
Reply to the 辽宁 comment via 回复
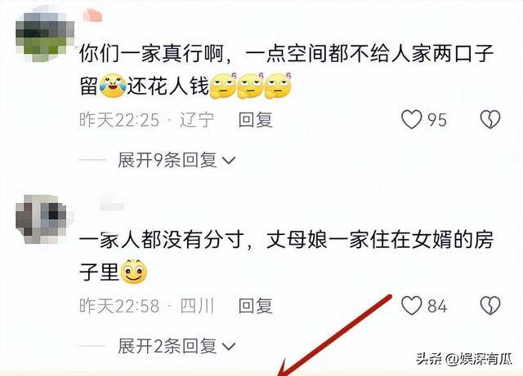point(256,120)
